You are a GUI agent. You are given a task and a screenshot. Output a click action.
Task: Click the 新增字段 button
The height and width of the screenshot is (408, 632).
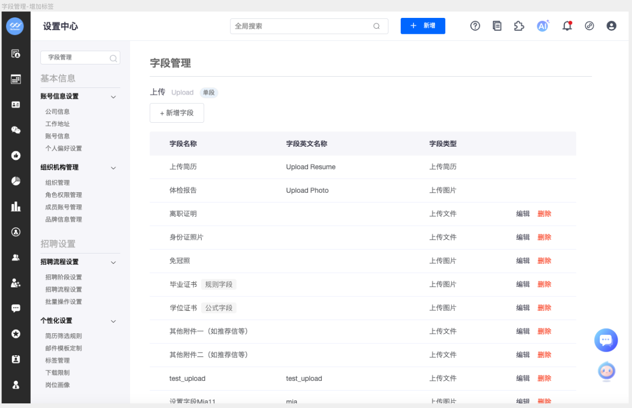(x=177, y=113)
